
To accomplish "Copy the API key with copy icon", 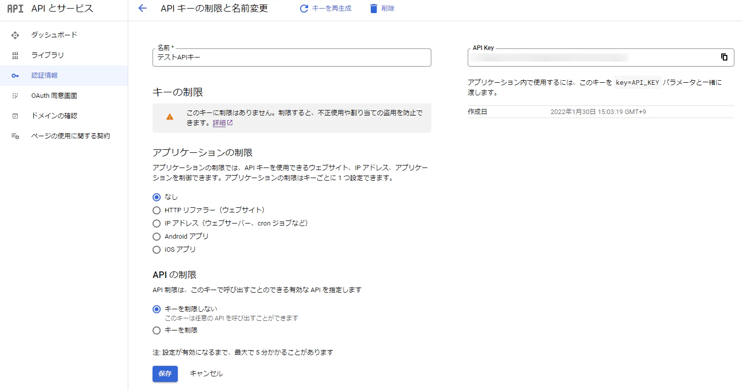I will pyautogui.click(x=724, y=57).
